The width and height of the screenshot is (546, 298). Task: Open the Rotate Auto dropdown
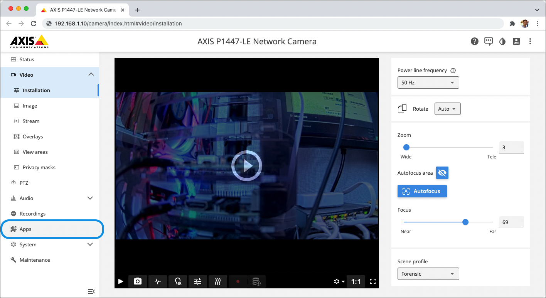(448, 109)
